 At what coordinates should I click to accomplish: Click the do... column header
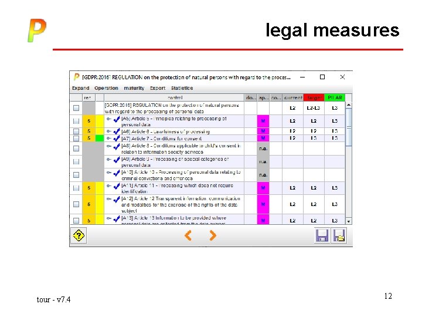(251, 97)
